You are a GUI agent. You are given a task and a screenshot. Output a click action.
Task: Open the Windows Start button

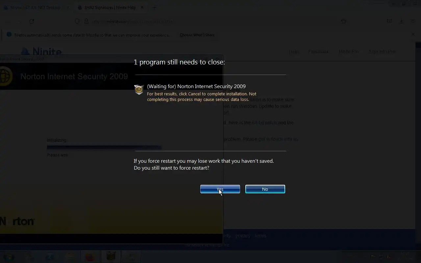[9, 256]
